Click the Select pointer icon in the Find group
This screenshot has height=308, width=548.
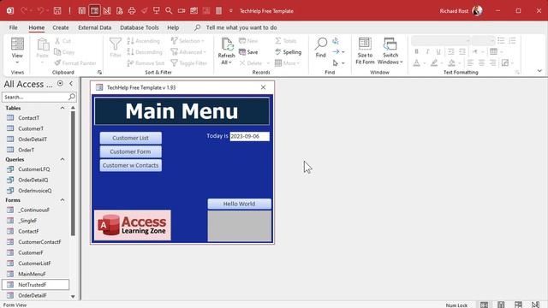pyautogui.click(x=336, y=63)
